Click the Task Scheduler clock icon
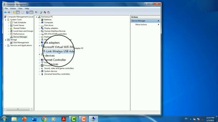 (11, 22)
